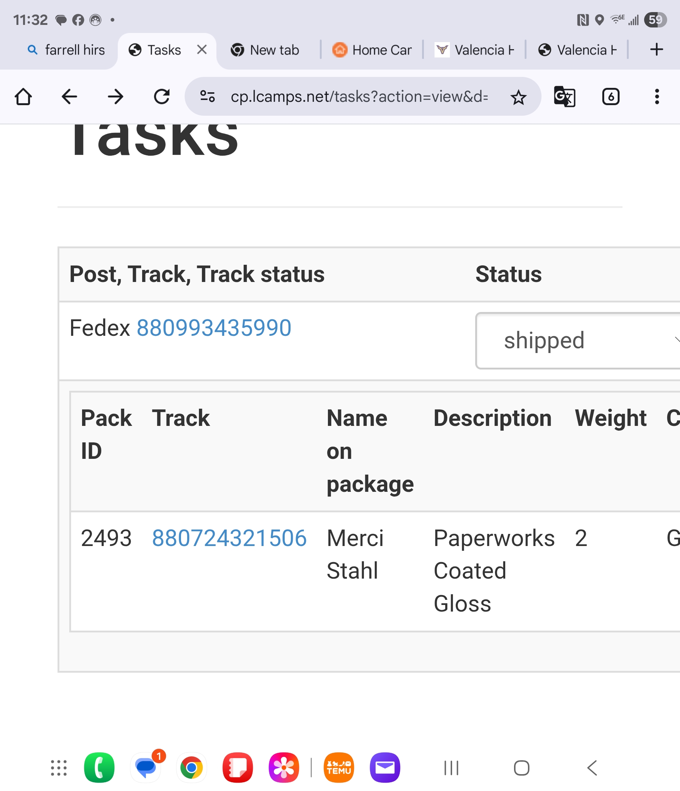
Task: Tap the address bar URL field
Action: [359, 97]
